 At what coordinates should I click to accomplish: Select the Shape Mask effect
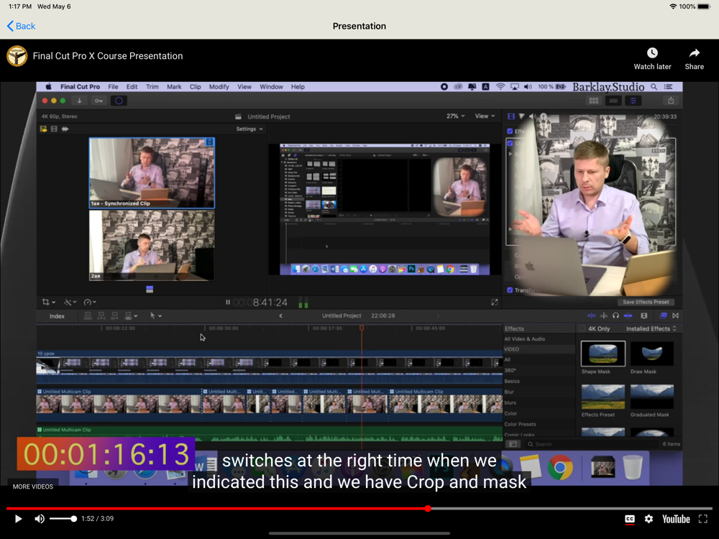pyautogui.click(x=603, y=358)
